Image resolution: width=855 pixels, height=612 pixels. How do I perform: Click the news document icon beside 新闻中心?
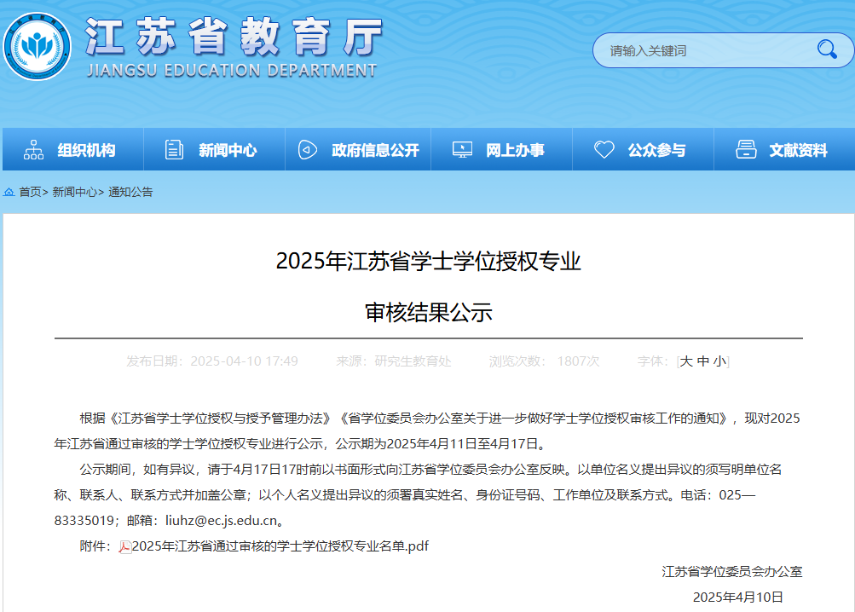coord(173,148)
